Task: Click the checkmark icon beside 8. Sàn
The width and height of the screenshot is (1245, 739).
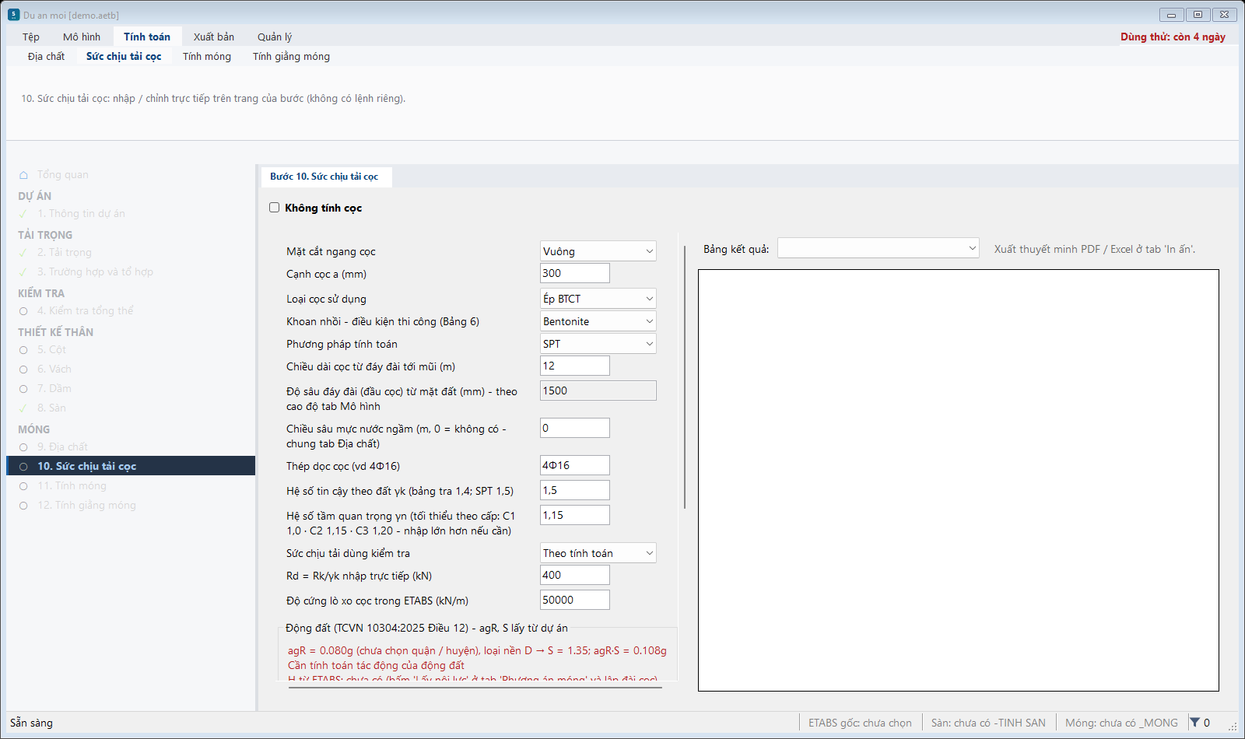Action: pyautogui.click(x=23, y=408)
